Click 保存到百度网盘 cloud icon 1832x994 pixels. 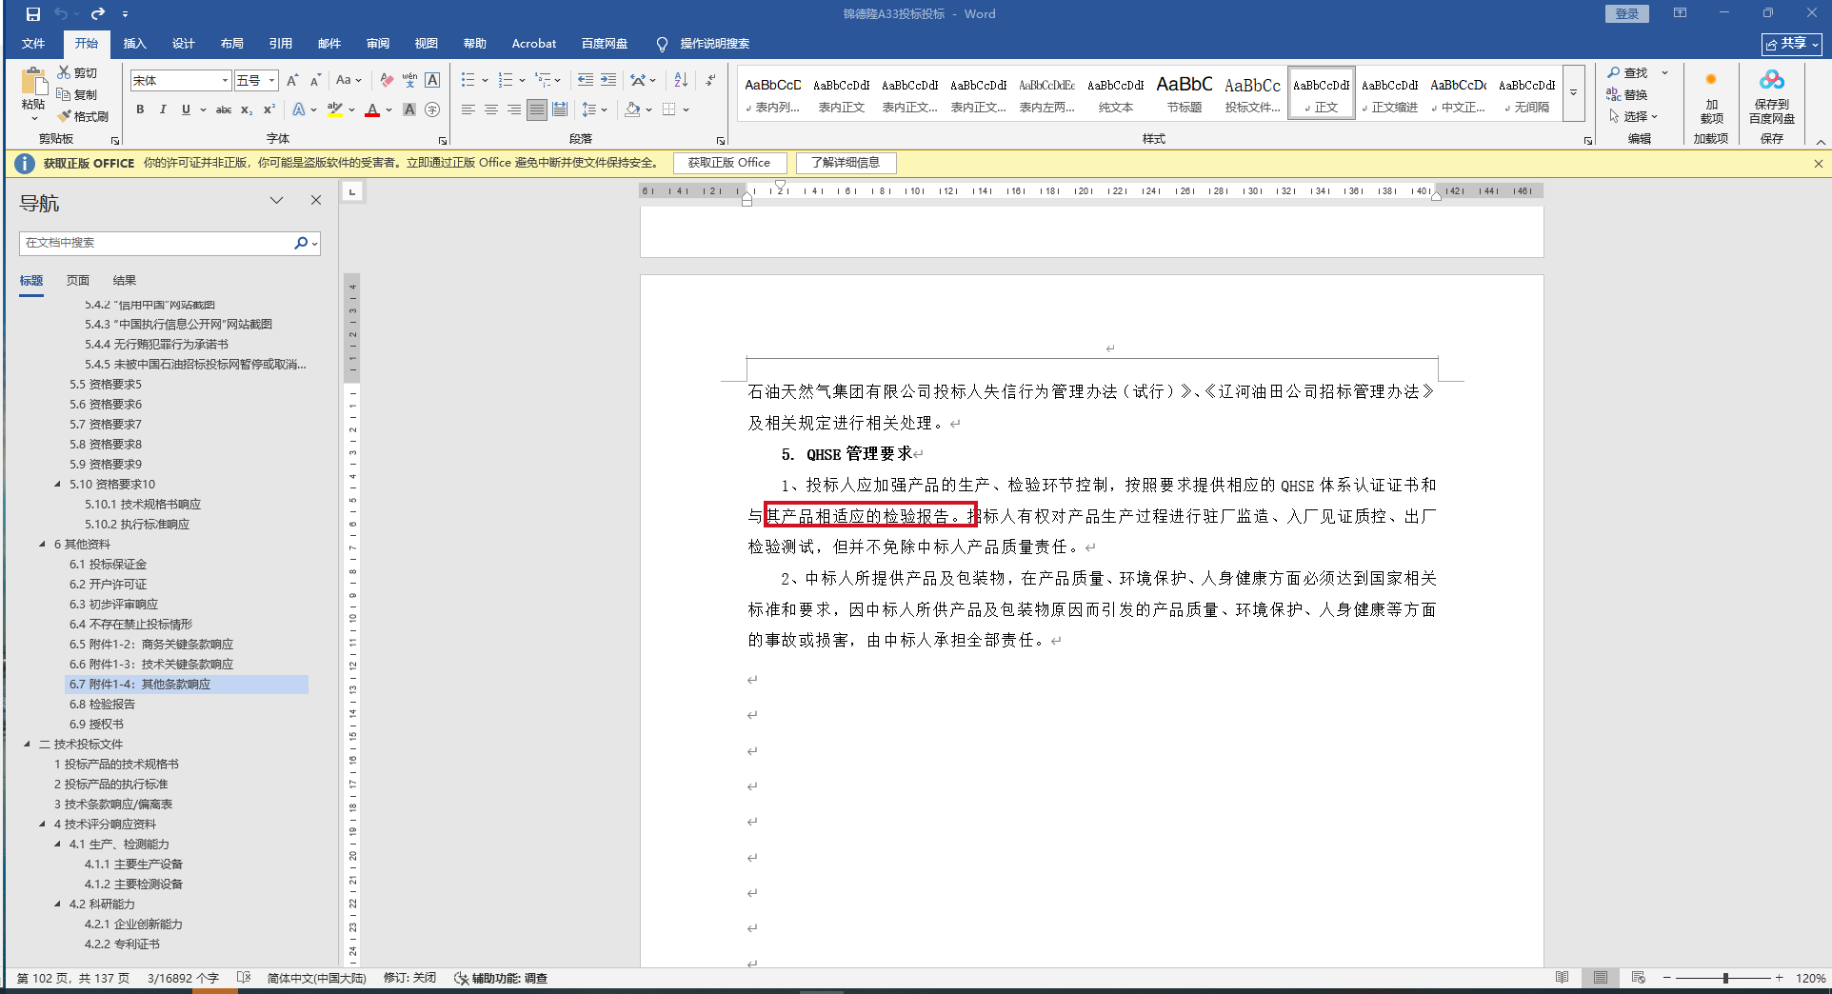pyautogui.click(x=1772, y=96)
